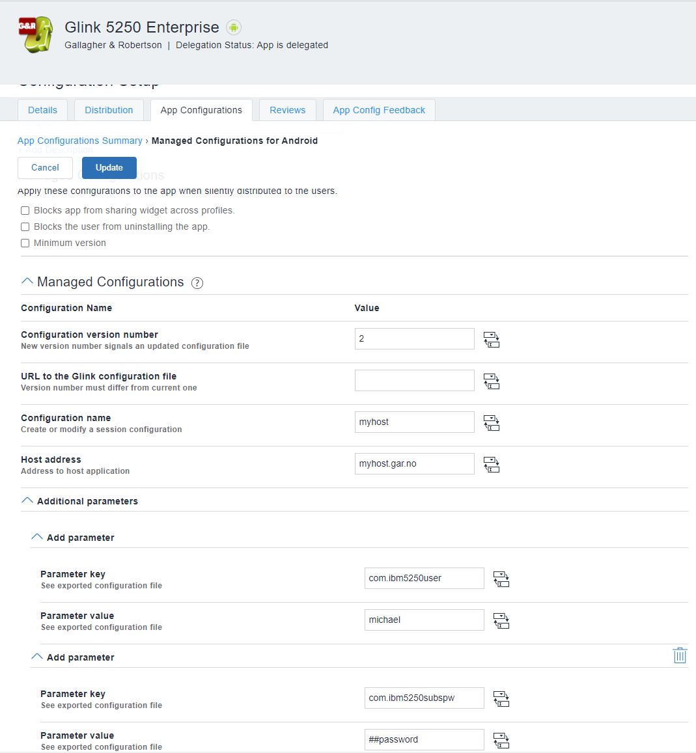The height and width of the screenshot is (753, 696).
Task: Click substitution variable icon beside URL field
Action: pos(491,381)
